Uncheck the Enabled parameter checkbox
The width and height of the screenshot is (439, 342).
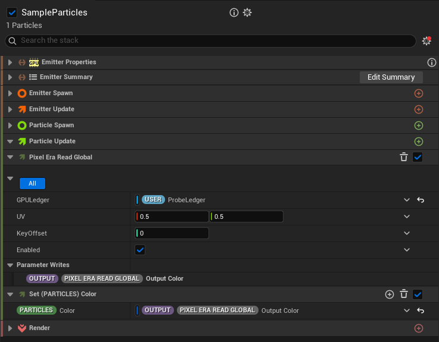click(x=140, y=250)
